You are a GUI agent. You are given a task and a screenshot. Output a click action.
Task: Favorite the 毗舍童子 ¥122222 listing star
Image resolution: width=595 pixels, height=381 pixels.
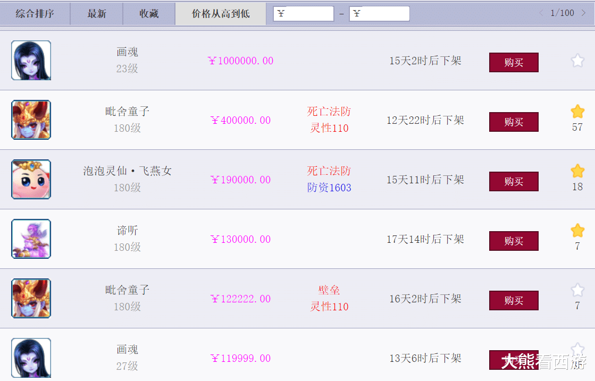pyautogui.click(x=577, y=290)
